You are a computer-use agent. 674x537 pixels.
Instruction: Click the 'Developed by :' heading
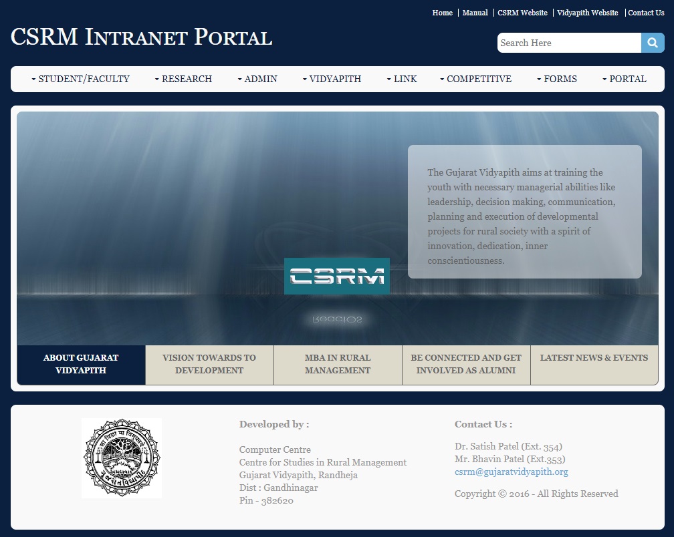coord(274,425)
